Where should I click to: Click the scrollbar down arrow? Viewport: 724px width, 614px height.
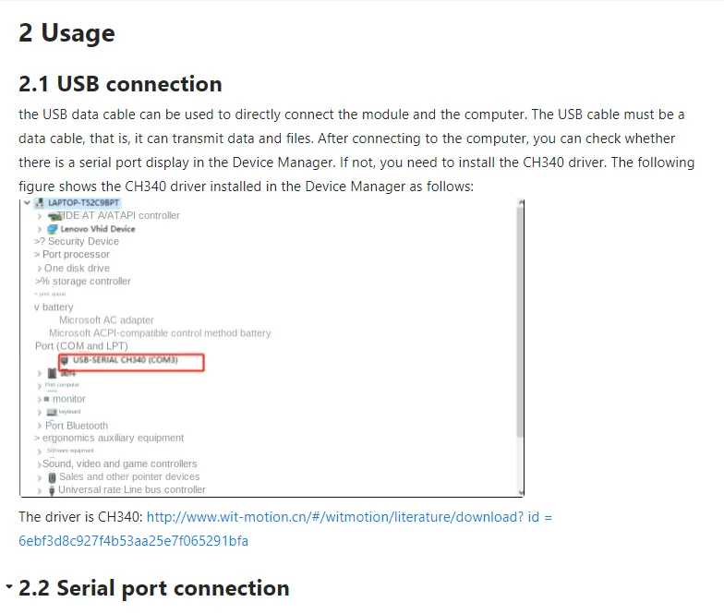click(x=521, y=493)
